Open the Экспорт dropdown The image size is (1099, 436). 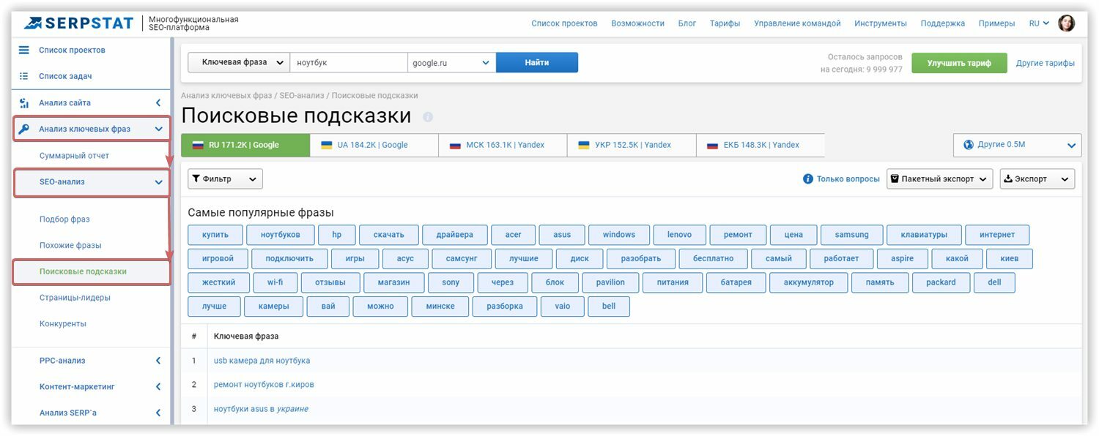click(x=1037, y=179)
